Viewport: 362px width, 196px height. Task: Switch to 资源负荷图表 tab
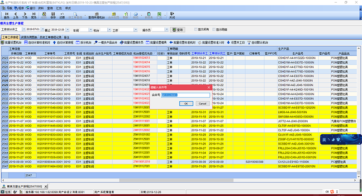(x=29, y=37)
